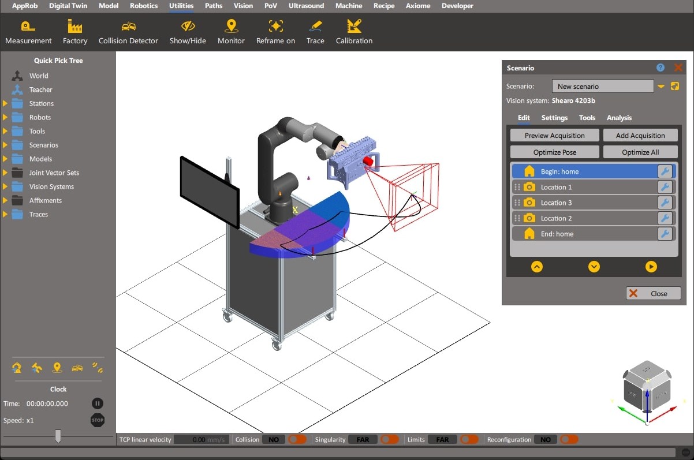
Task: Toggle the Collision status switch
Action: tap(297, 440)
